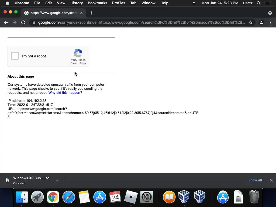This screenshot has width=276, height=207.
Task: Close the downloads bar
Action: pyautogui.click(x=271, y=180)
